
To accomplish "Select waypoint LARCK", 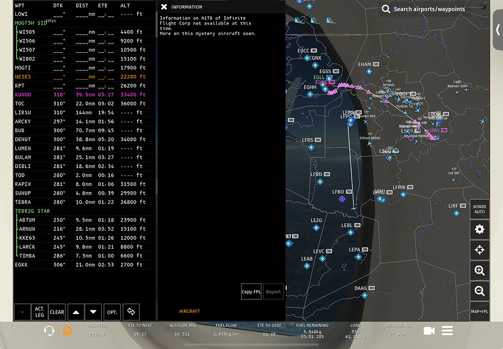I will (x=85, y=248).
